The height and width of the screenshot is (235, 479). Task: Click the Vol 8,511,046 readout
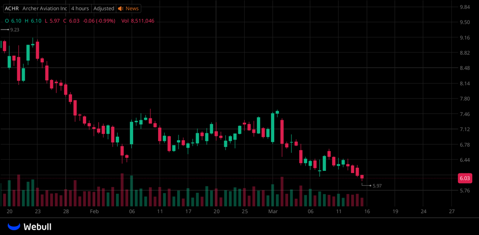tap(138, 21)
